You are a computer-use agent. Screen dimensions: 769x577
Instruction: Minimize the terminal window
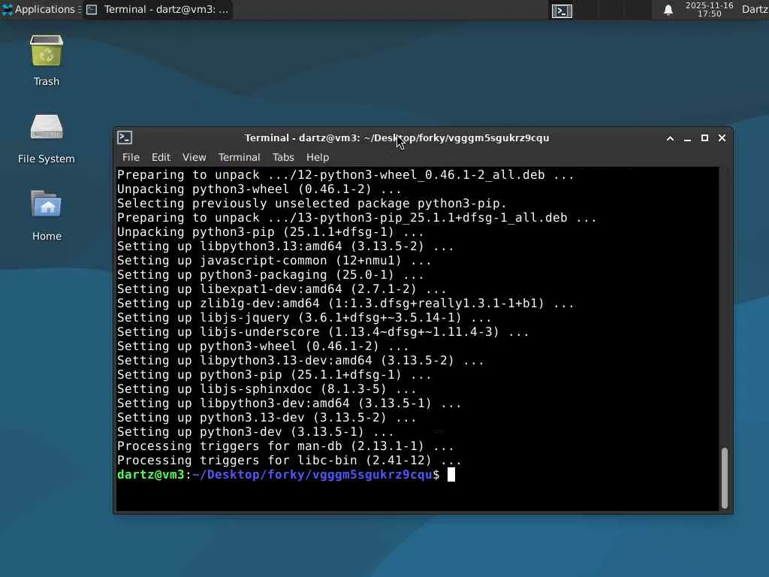(x=687, y=138)
